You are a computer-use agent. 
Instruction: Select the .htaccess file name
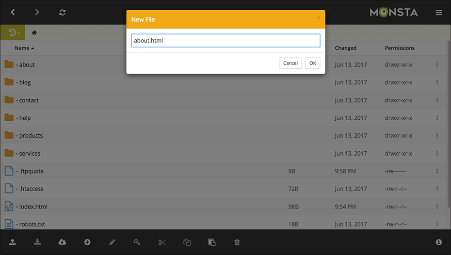pyautogui.click(x=32, y=189)
